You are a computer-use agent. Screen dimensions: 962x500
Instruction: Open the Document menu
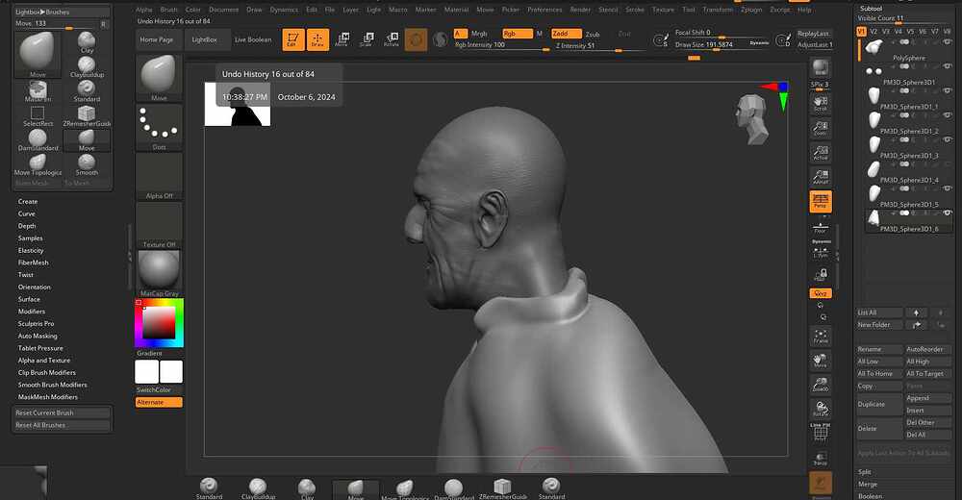tap(224, 10)
